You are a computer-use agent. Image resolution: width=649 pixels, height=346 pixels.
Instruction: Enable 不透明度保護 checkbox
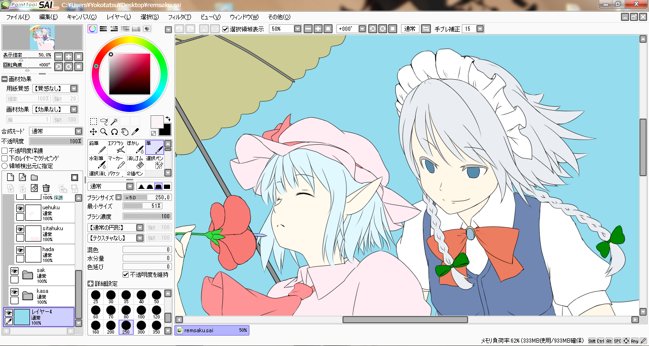5,151
